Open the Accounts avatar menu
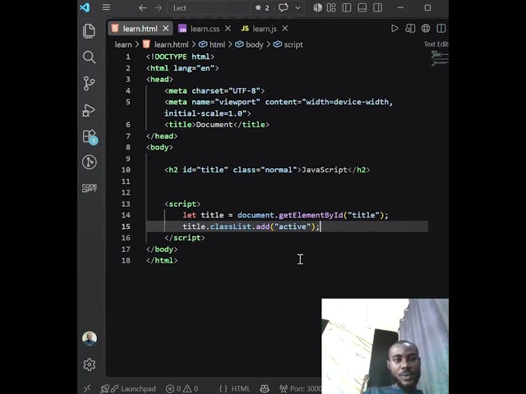This screenshot has width=526, height=394. point(90,338)
